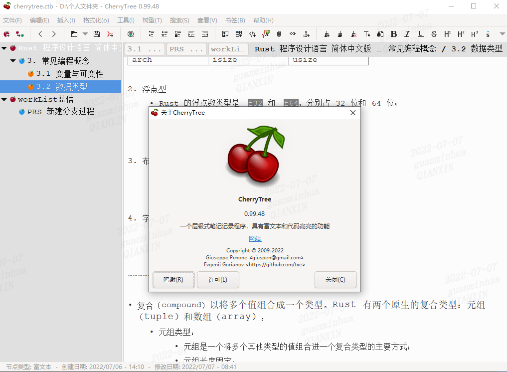This screenshot has height=372, width=507.
Task: Collapse the 3. 常见编程概念 node
Action: pyautogui.click(x=13, y=61)
